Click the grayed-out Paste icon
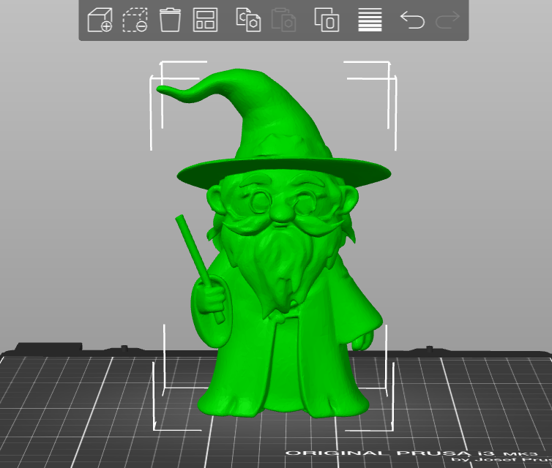Viewport: 552px width, 468px height. pos(284,20)
